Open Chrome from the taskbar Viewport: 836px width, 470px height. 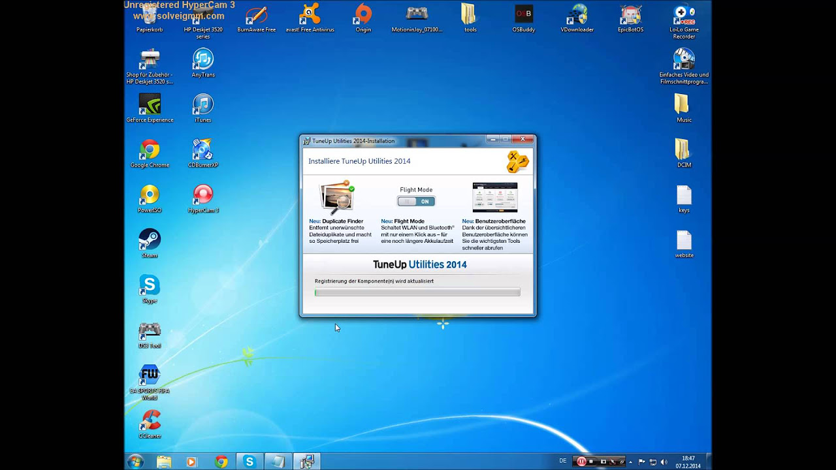coord(221,462)
